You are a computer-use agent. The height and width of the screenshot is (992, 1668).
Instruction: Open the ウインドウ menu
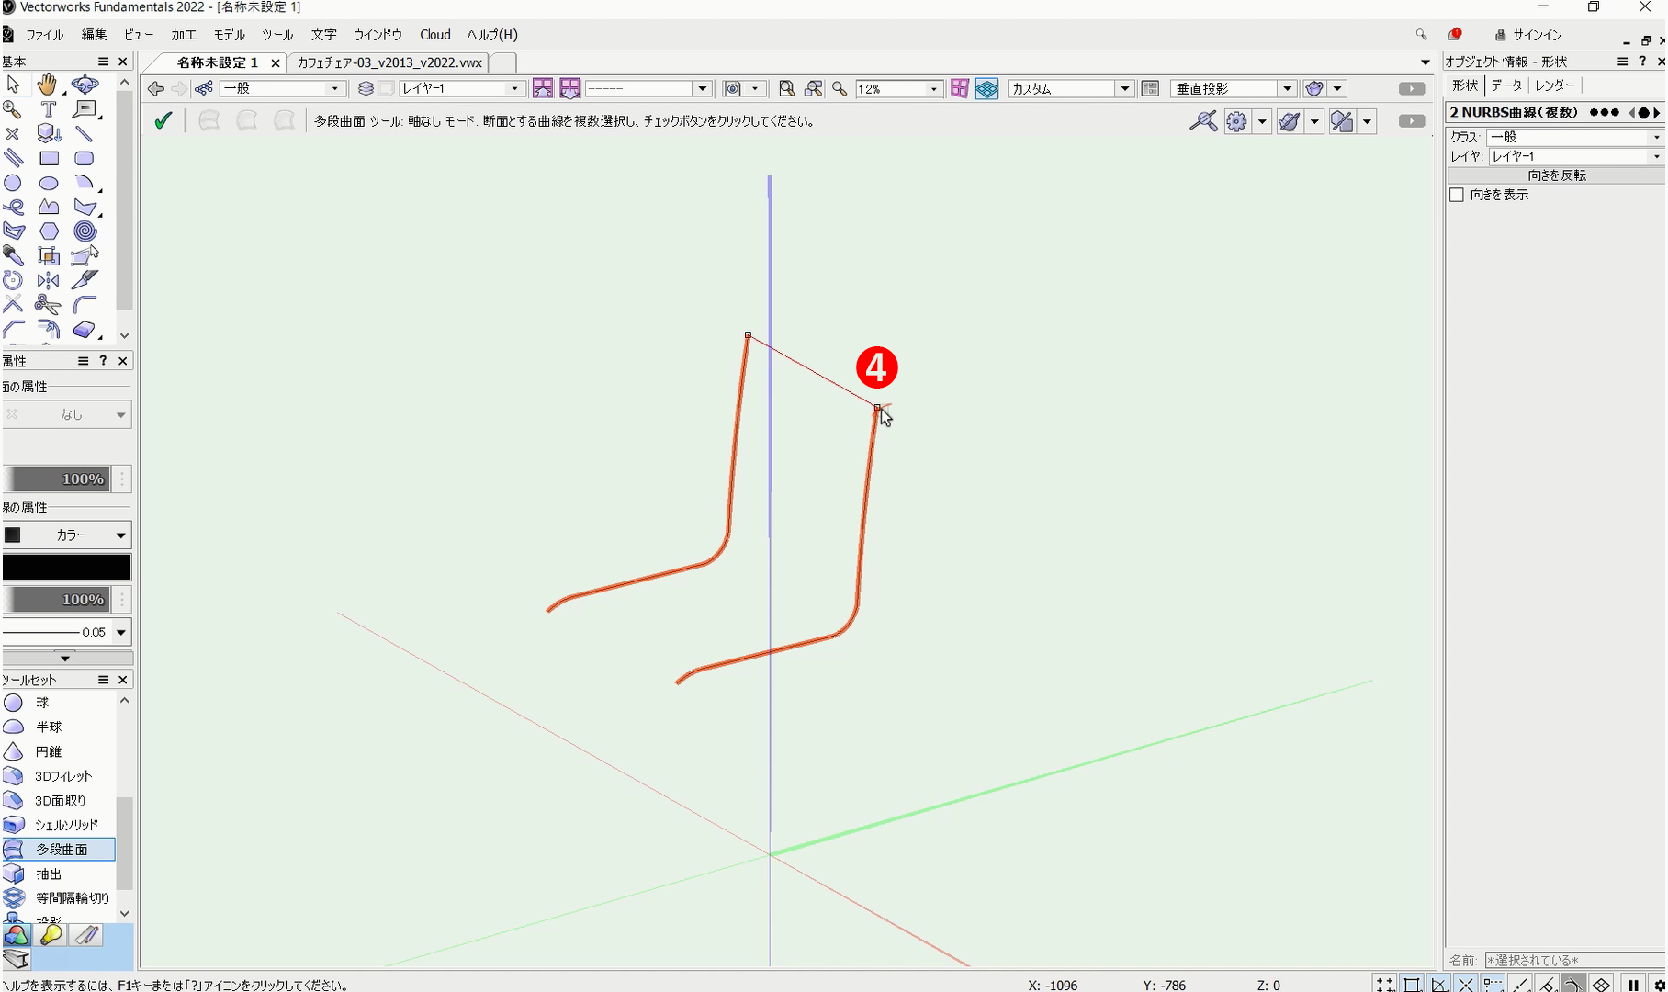(x=378, y=35)
